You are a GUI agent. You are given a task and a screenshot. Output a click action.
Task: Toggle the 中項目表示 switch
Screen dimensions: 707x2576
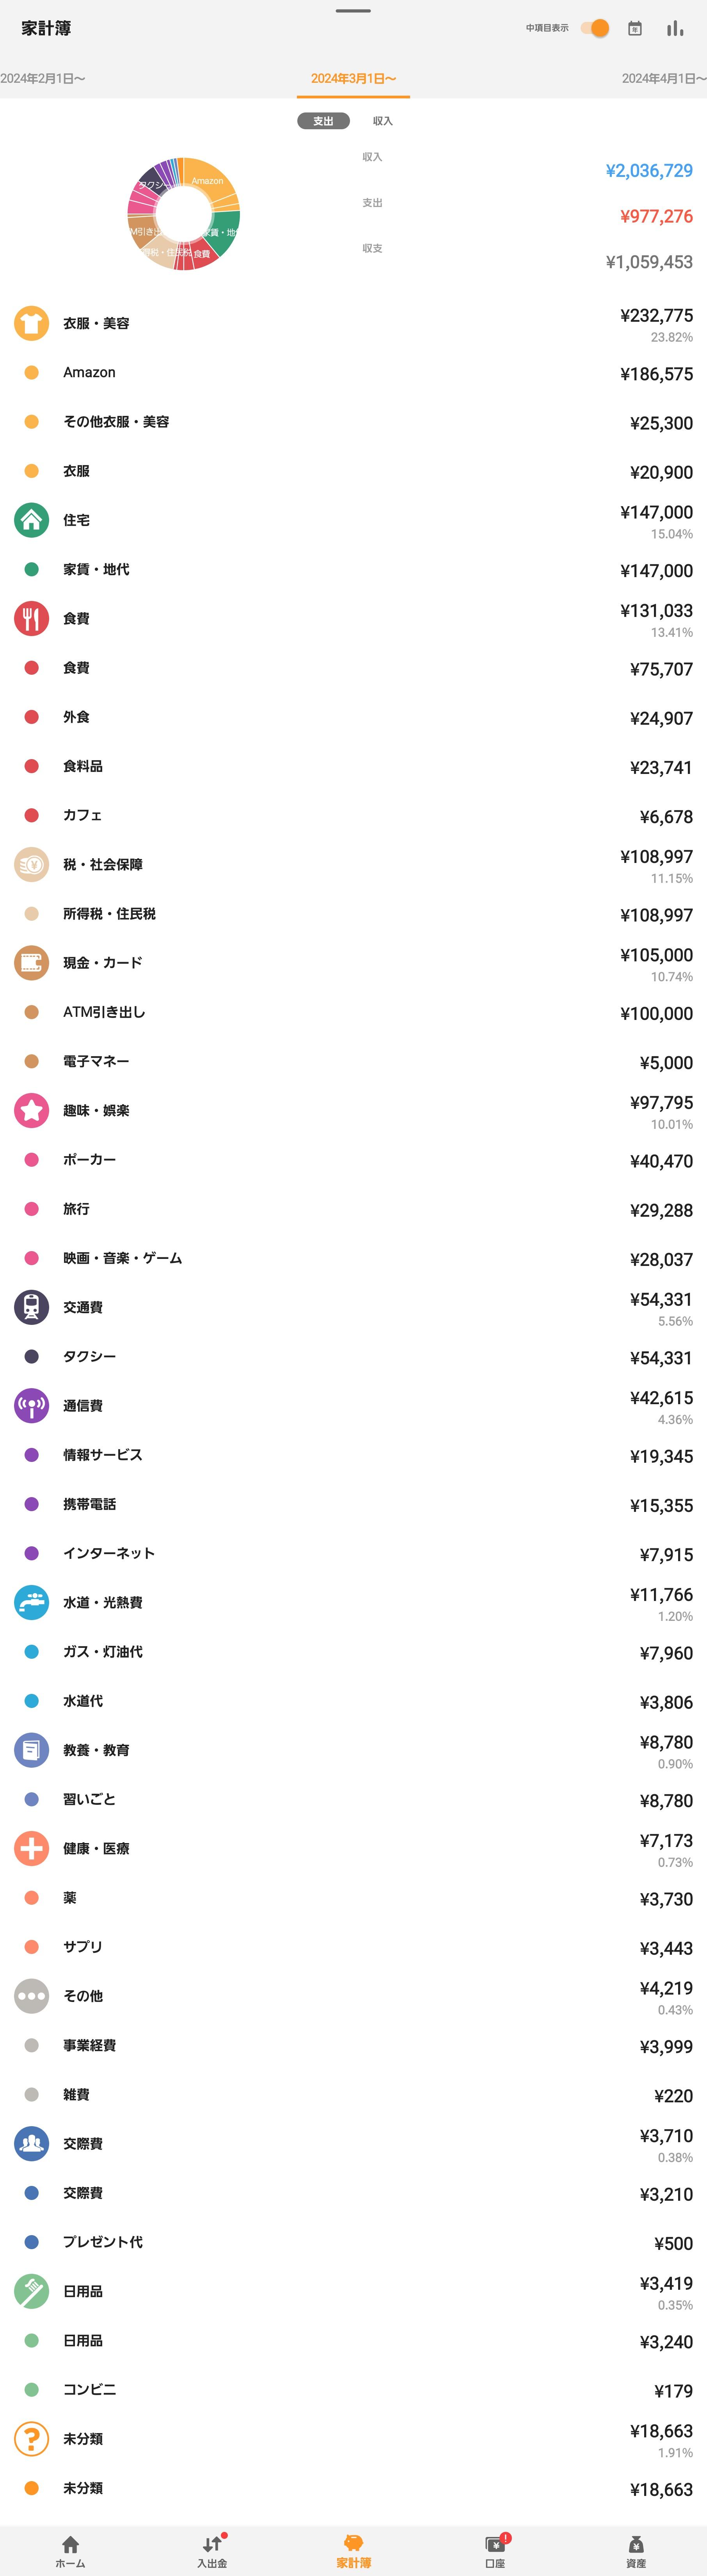click(x=595, y=28)
